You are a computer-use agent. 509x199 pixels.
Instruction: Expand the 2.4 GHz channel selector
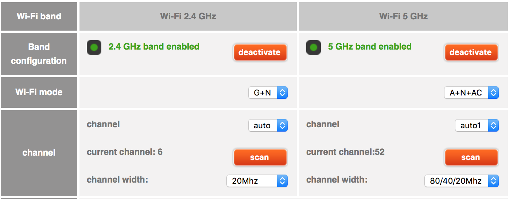(x=268, y=126)
